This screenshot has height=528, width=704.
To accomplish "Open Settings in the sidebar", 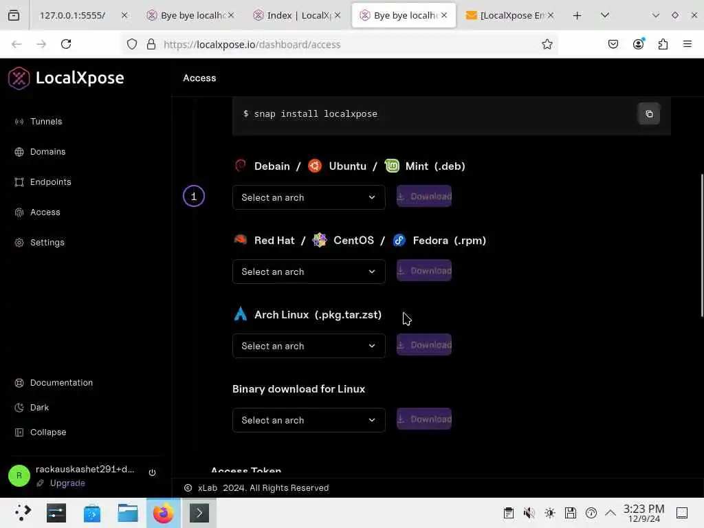I will coord(47,243).
